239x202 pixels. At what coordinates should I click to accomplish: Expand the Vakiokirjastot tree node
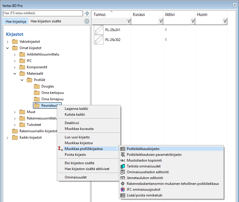point(8,42)
